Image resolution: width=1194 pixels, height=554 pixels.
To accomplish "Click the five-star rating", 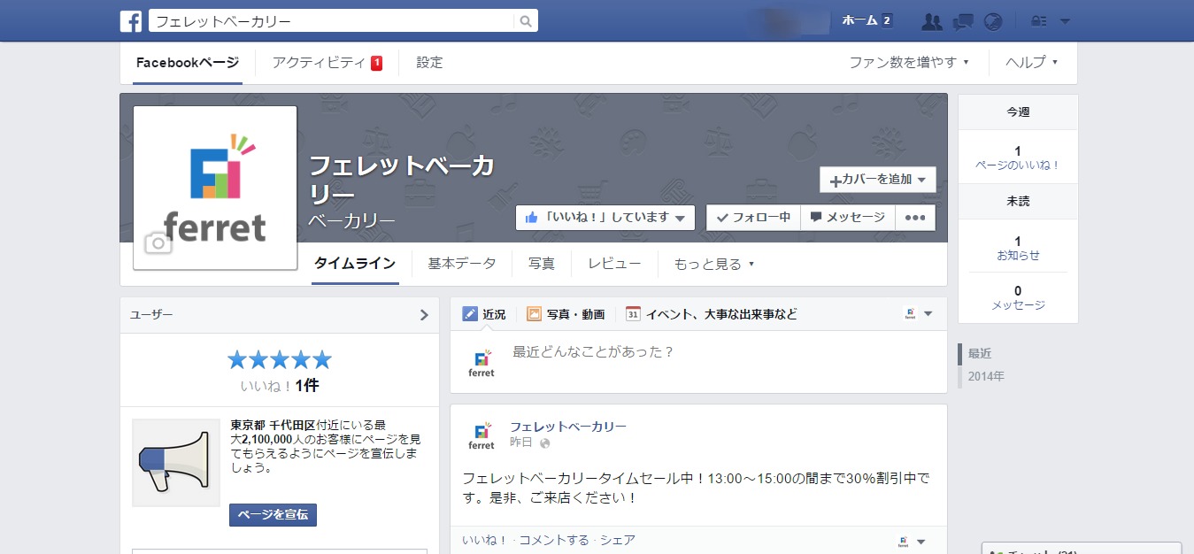I will click(280, 359).
